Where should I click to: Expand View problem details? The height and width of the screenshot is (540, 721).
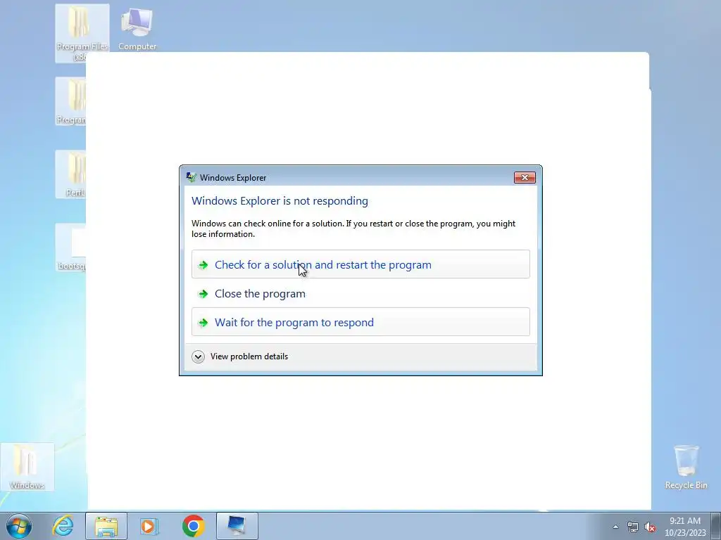[240, 356]
